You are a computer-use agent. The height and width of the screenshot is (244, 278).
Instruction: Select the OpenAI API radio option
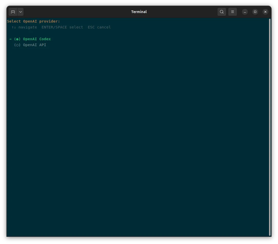[x=17, y=45]
